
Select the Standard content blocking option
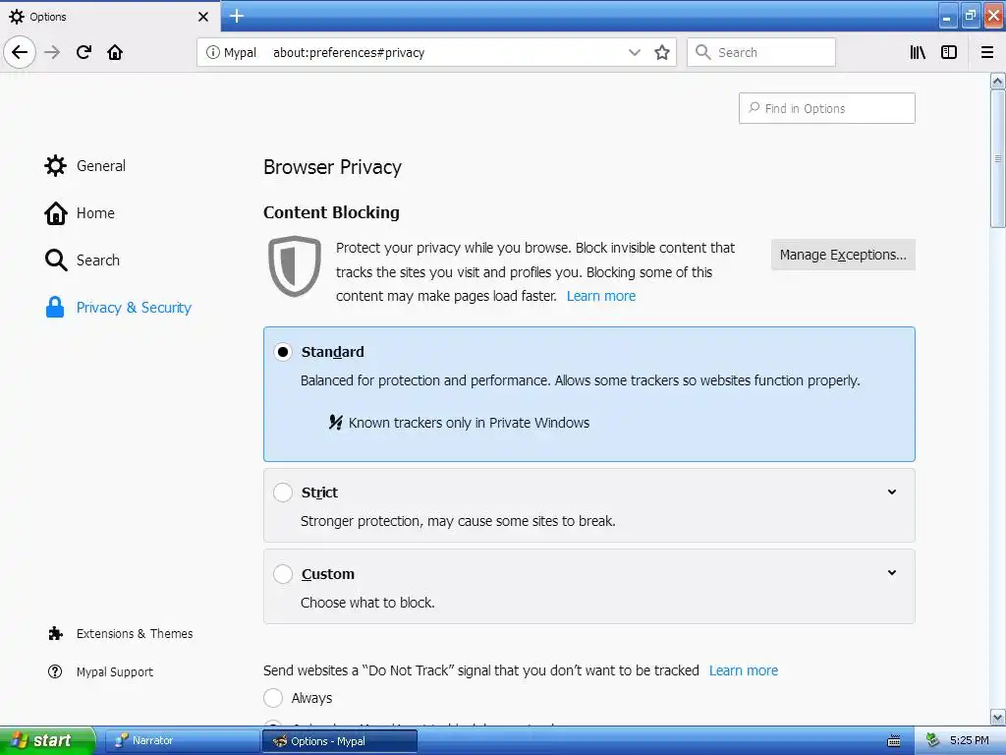click(x=283, y=352)
